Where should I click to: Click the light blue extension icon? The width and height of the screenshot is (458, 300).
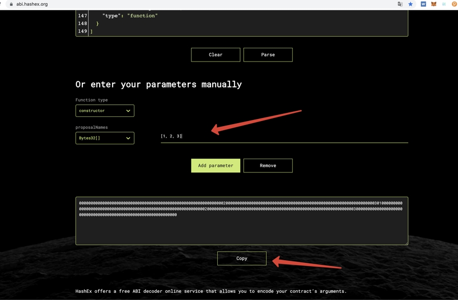[444, 4]
